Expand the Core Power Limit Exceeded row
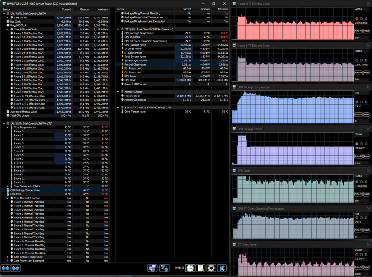Screen dimensions: 372x277 pyautogui.click(x=7, y=261)
